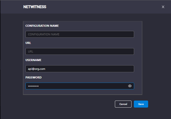Image resolution: width=171 pixels, height=119 pixels.
Task: Click the USERNAME label text
Action: coord(33,60)
